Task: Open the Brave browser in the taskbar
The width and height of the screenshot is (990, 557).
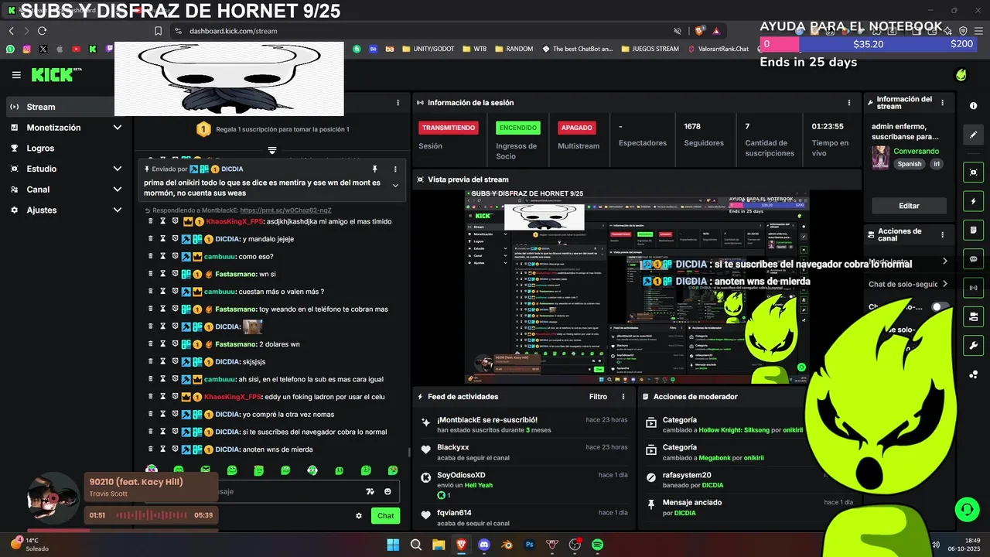Action: pos(462,545)
